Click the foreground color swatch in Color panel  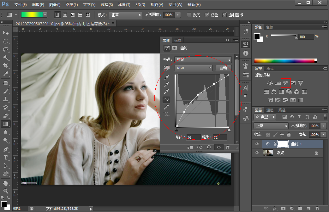[x=257, y=36]
